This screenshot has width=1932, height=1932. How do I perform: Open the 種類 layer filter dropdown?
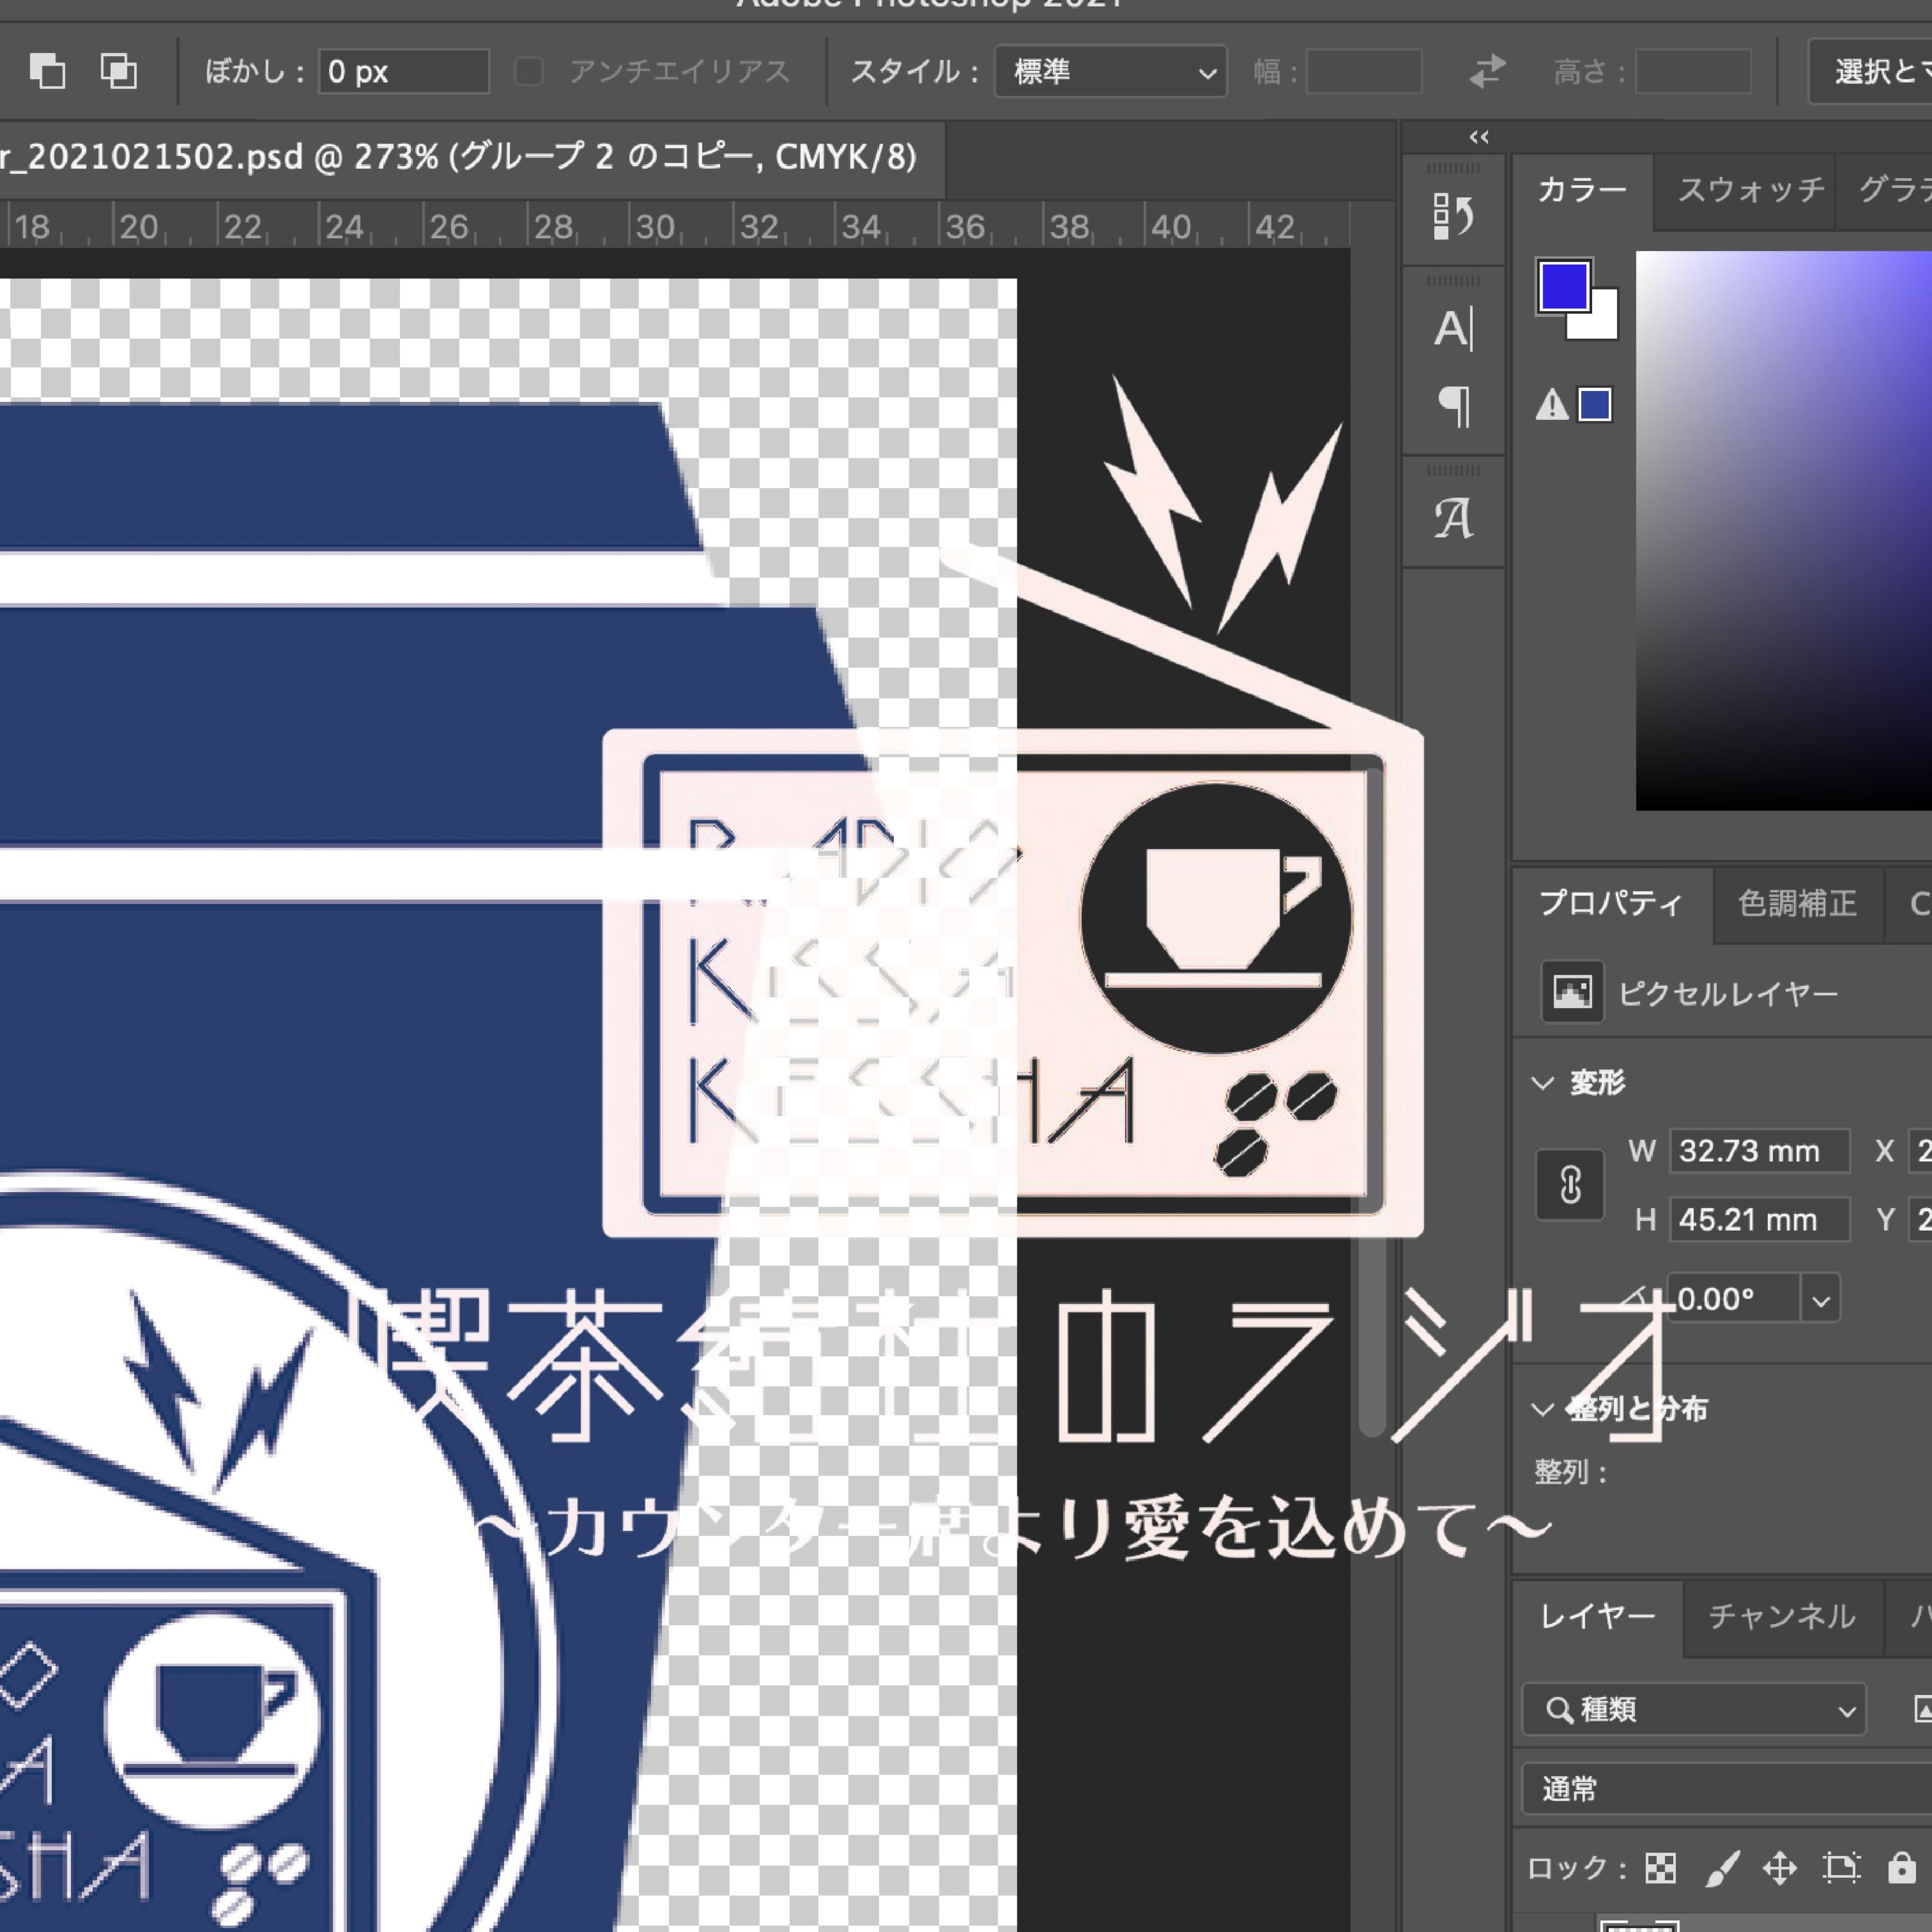[1693, 1710]
